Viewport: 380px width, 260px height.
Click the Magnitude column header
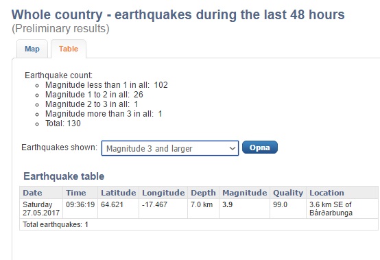244,193
